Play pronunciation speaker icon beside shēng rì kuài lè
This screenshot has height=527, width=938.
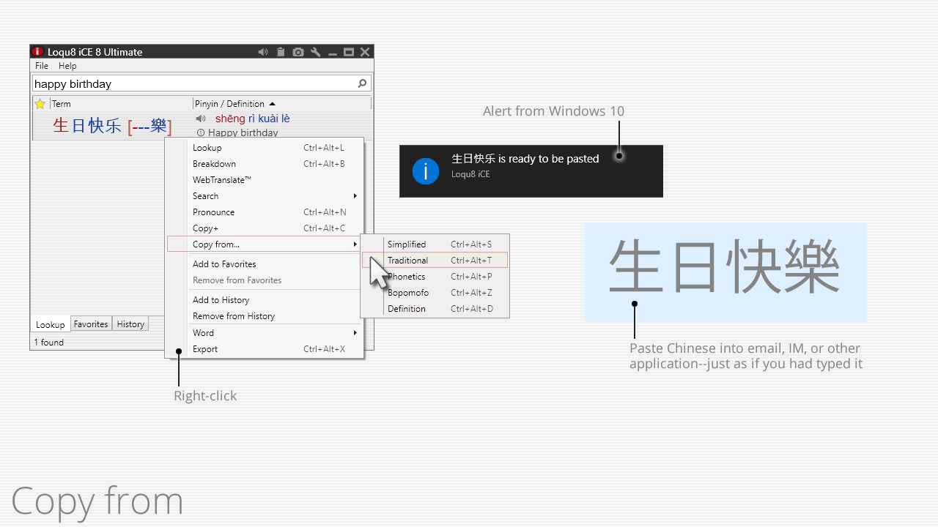point(201,119)
